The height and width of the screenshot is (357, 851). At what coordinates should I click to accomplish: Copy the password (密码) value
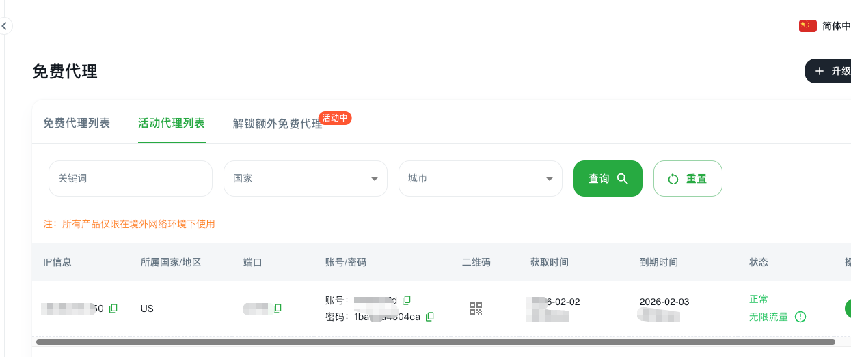(430, 317)
